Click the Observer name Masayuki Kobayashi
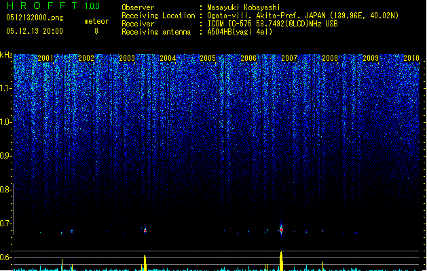The image size is (427, 271). (244, 7)
